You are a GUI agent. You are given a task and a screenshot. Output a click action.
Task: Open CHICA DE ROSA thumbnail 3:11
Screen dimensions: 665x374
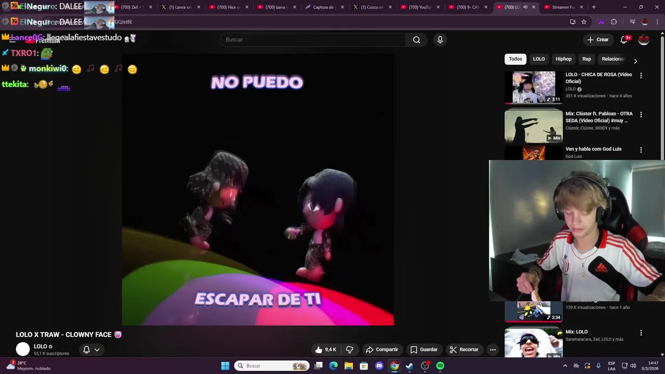534,87
